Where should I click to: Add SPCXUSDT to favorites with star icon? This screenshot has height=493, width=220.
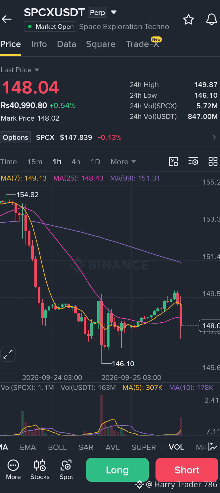tap(189, 20)
